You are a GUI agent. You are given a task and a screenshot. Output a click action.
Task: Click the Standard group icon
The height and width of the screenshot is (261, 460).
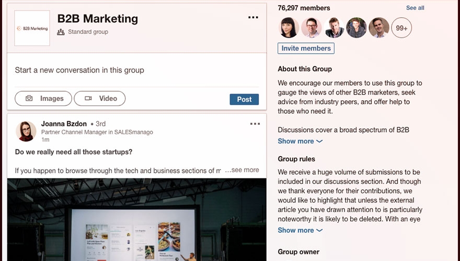[x=61, y=32]
